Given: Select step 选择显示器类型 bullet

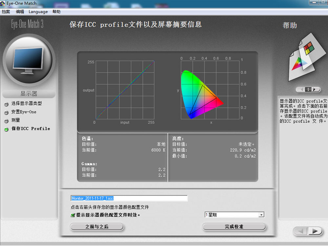Looking at the screenshot, I should (x=6, y=104).
